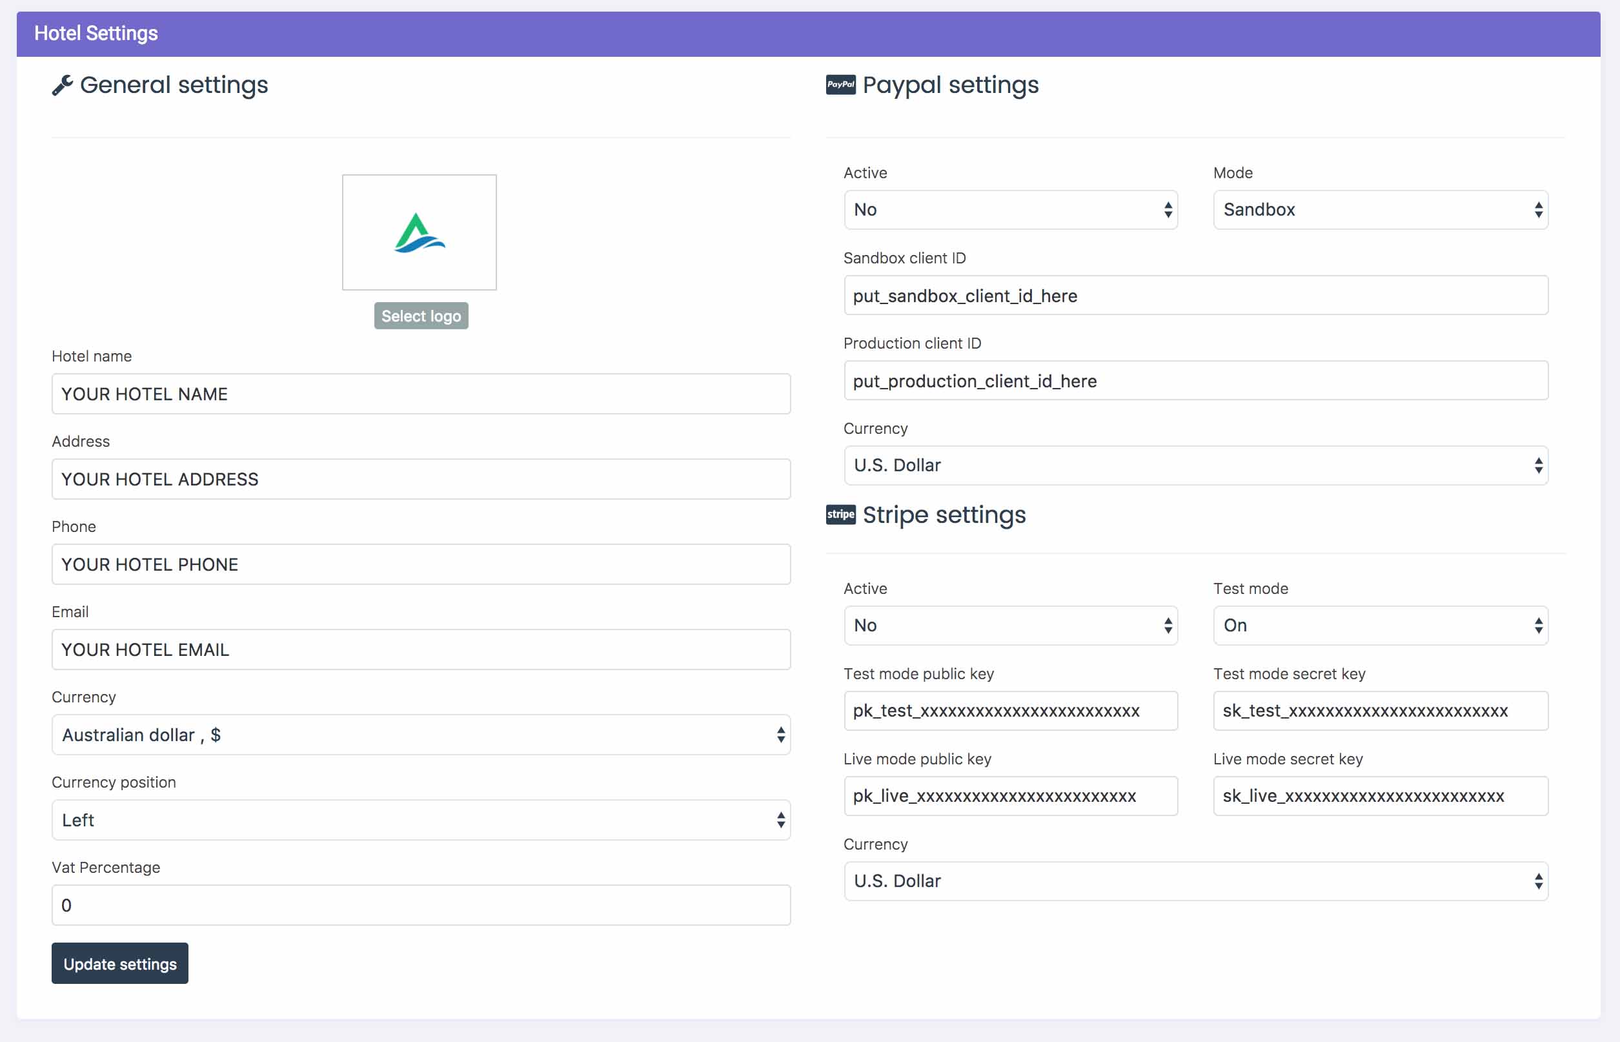Viewport: 1620px width, 1042px height.
Task: Expand the Paypal Currency U.S. Dollar dropdown
Action: tap(1195, 465)
